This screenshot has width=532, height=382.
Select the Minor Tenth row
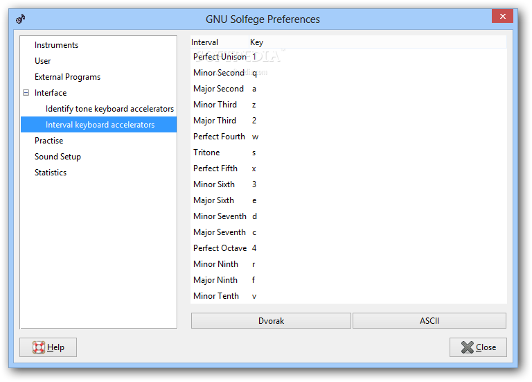[349, 296]
